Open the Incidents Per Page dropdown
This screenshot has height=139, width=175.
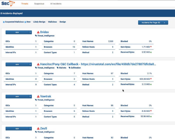coord(153,22)
